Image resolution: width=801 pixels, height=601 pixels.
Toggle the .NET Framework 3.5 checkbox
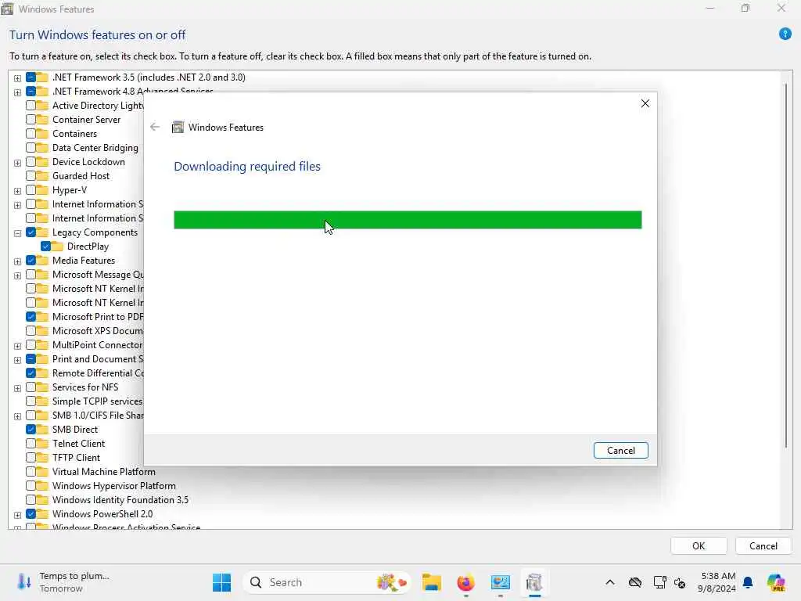coord(31,77)
